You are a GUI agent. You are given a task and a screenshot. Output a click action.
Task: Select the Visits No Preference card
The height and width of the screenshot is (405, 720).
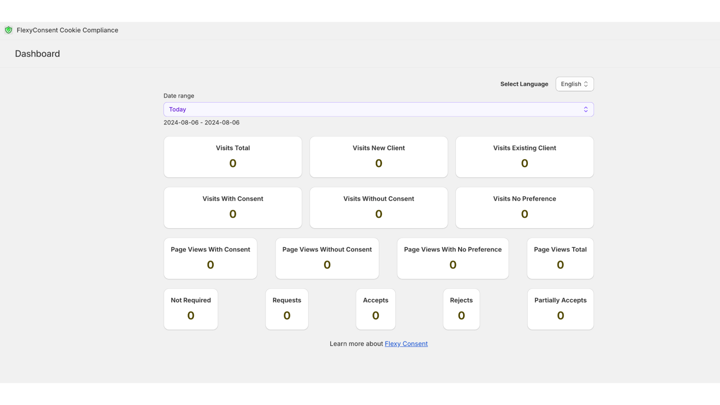524,207
